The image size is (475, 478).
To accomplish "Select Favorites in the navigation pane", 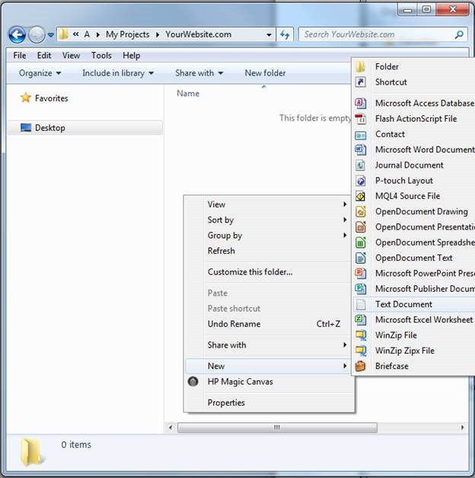I will tap(52, 98).
